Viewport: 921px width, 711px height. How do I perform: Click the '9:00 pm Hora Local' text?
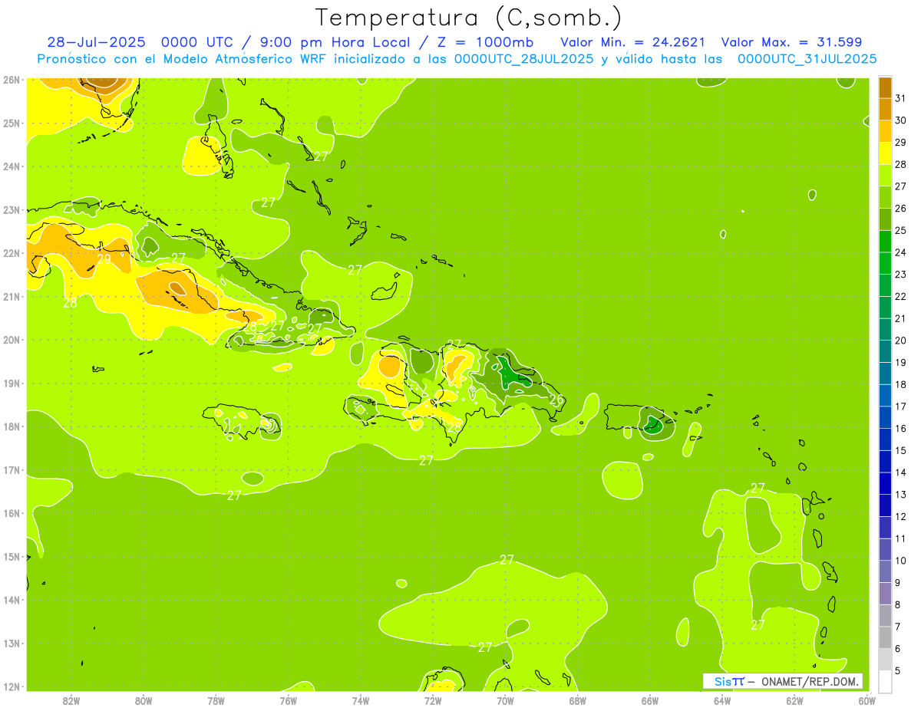pyautogui.click(x=336, y=42)
